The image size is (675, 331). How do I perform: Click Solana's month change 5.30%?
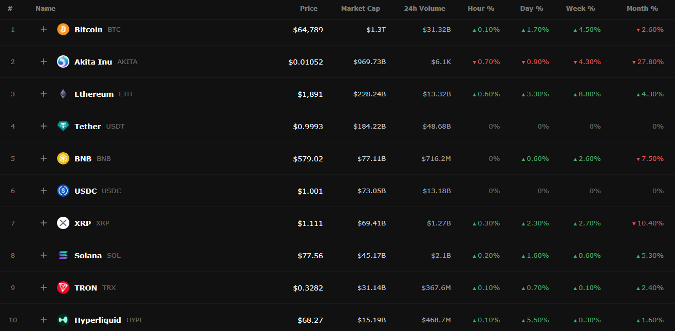[x=650, y=256]
